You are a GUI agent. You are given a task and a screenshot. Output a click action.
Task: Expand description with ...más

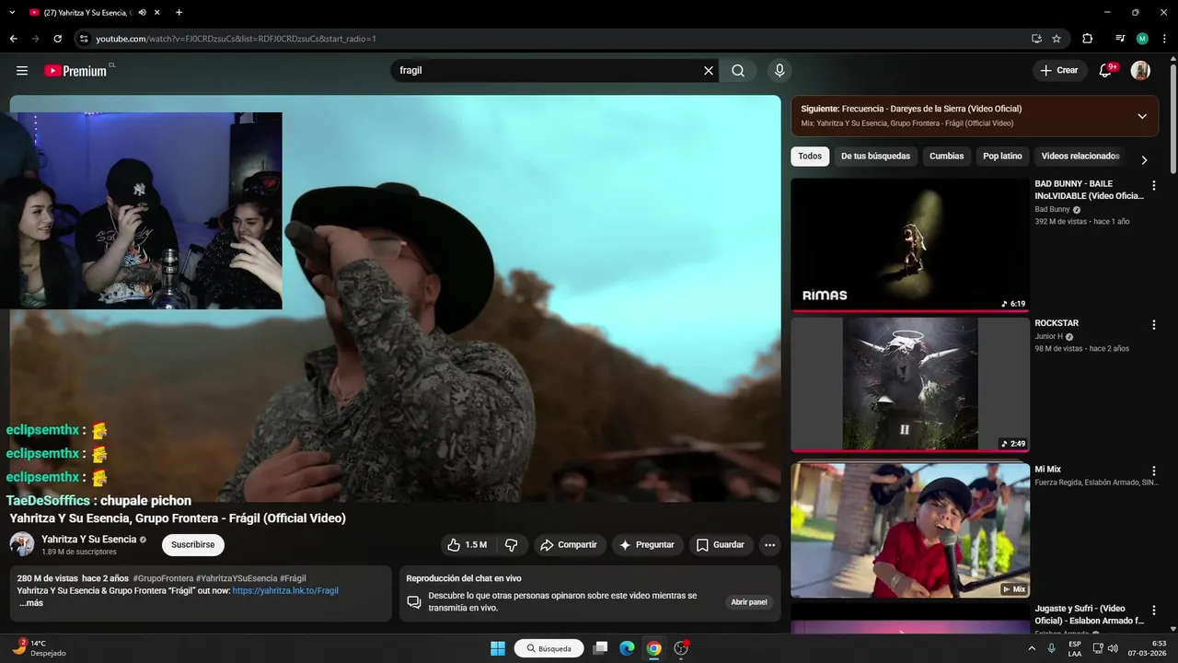pyautogui.click(x=30, y=603)
